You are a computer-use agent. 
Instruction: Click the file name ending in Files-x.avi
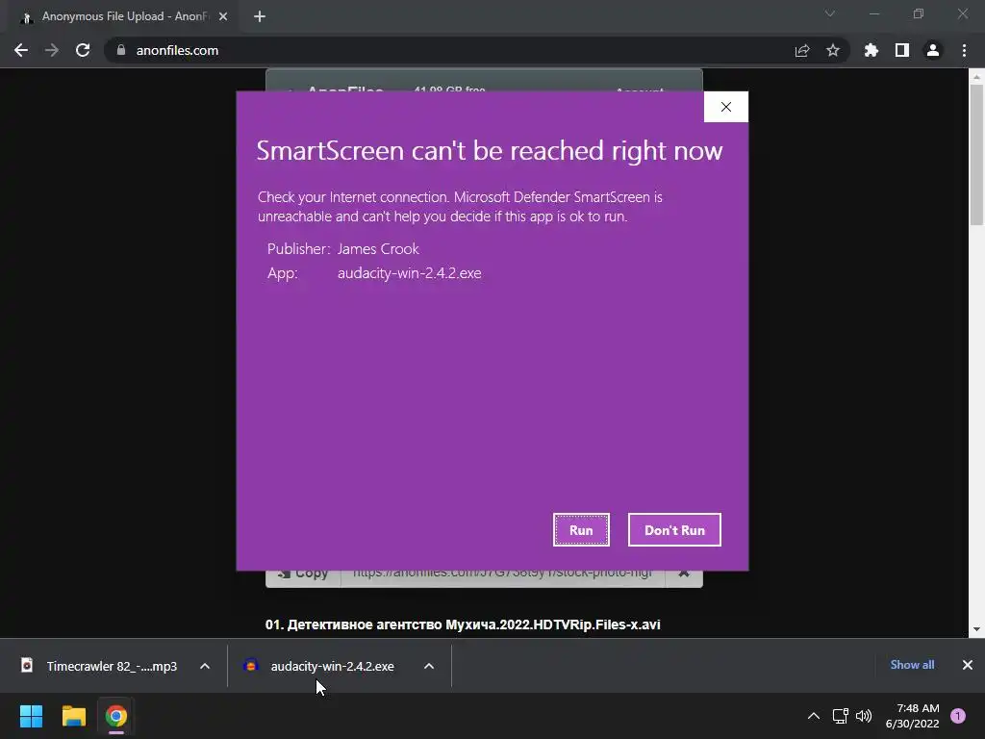click(463, 624)
